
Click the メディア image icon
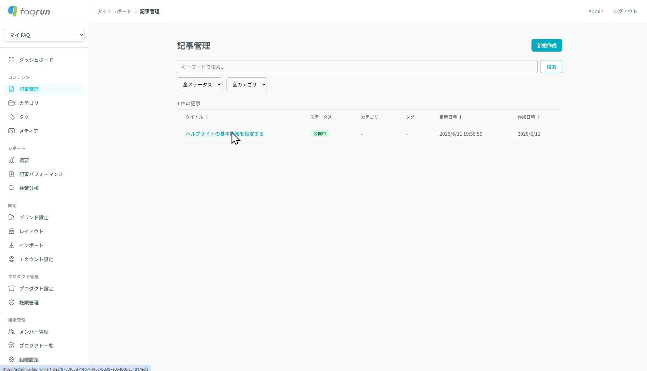pyautogui.click(x=12, y=131)
